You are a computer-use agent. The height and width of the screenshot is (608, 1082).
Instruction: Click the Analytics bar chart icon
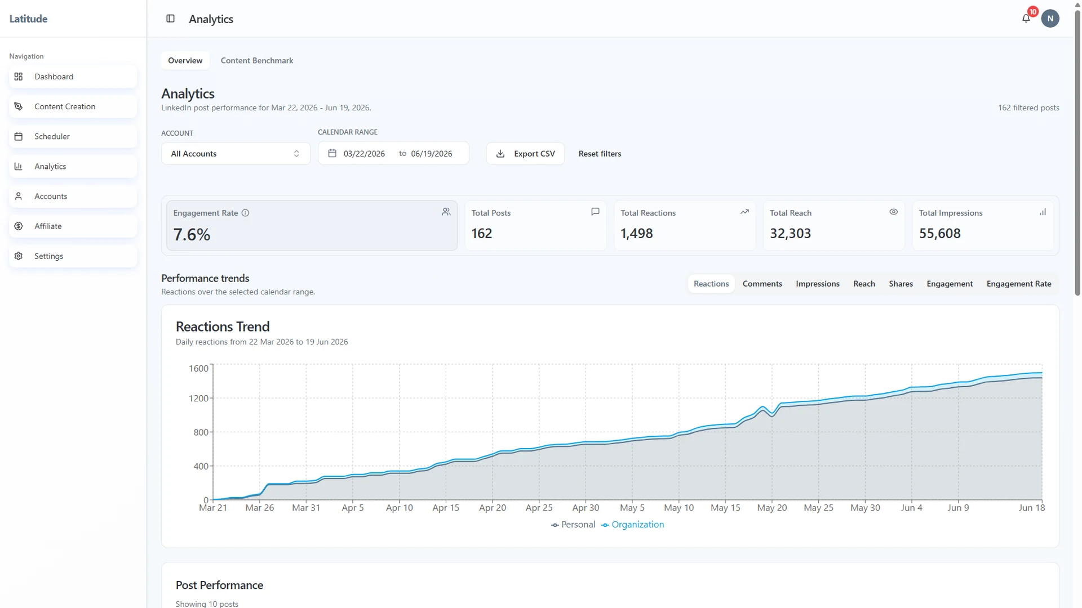point(19,166)
